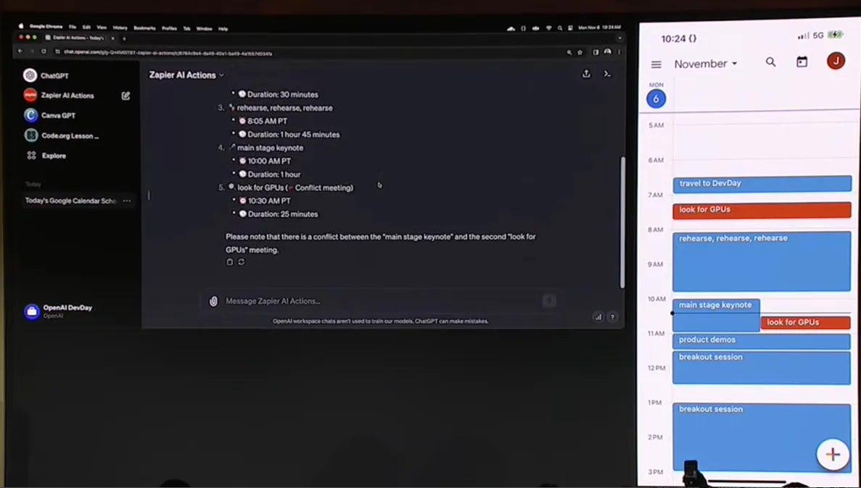Start new chat with Zapier AI Actions edit icon
The height and width of the screenshot is (488, 861).
coord(125,96)
